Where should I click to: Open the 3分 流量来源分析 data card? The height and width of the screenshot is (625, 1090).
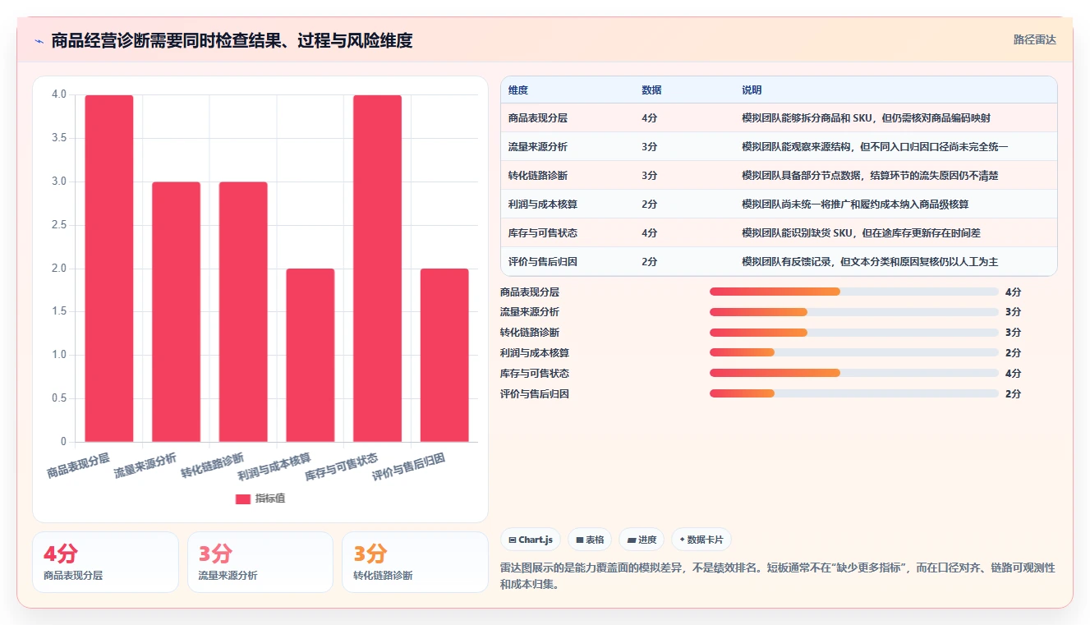point(260,562)
